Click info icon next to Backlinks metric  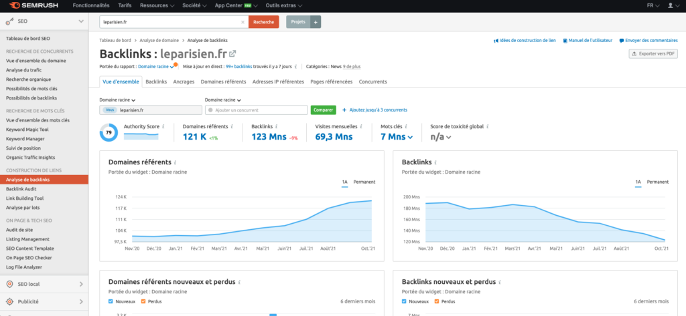(x=277, y=126)
